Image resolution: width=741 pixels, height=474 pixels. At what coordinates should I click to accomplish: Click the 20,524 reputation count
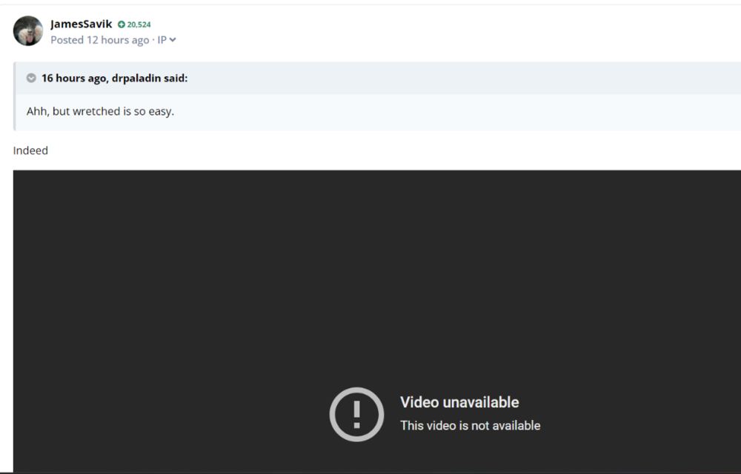tap(139, 24)
